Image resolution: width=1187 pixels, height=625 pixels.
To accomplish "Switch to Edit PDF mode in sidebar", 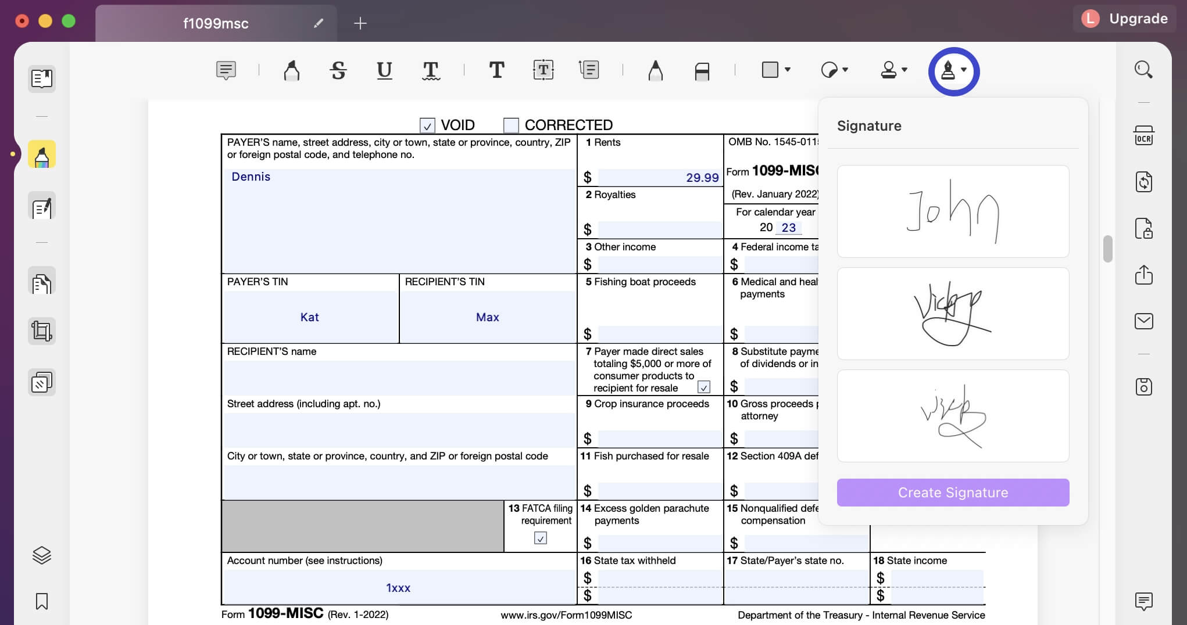I will coord(42,206).
